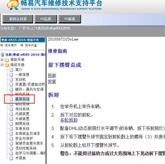This screenshot has height=164, width=165.
Task: Click the page icon beside 简介
Action: (11, 70)
